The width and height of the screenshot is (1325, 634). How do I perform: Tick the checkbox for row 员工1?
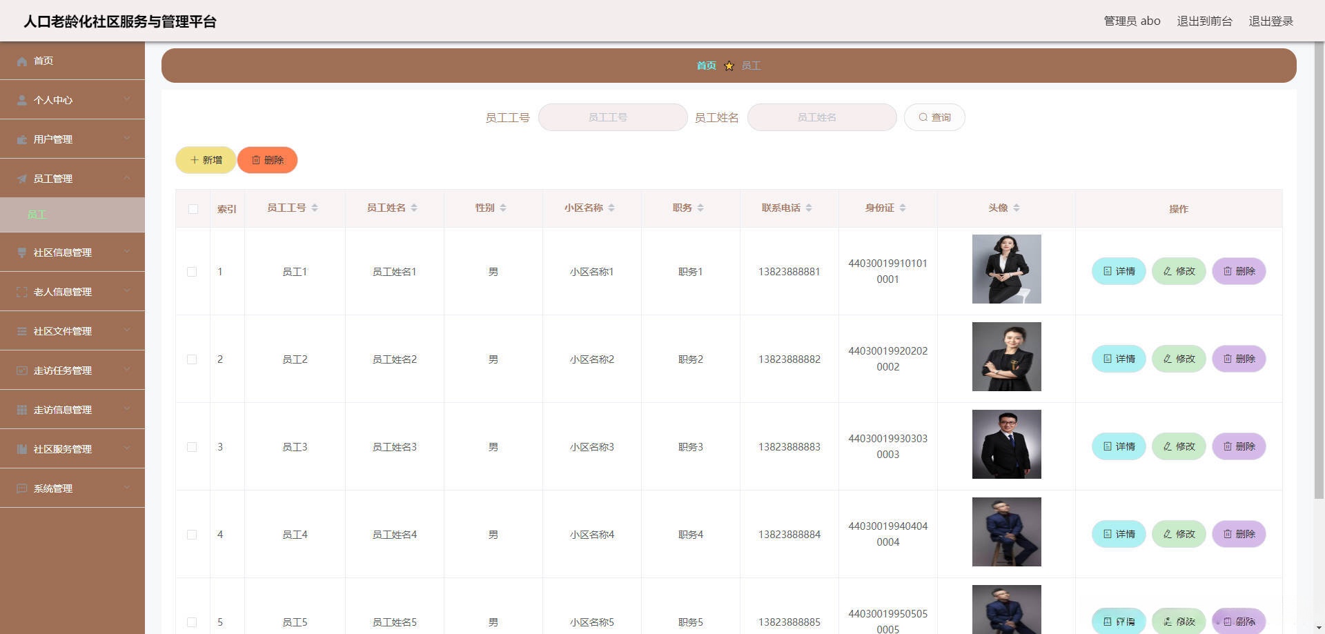tap(192, 272)
